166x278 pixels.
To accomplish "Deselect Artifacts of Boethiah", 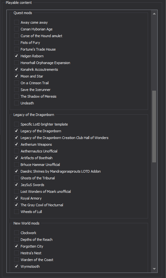I will click(16, 158).
